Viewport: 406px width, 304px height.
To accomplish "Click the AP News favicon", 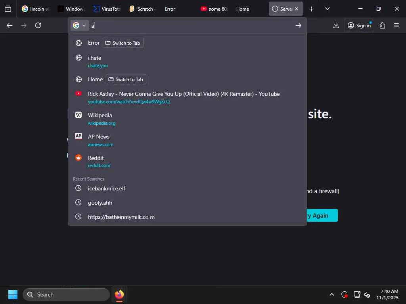I will click(x=79, y=136).
